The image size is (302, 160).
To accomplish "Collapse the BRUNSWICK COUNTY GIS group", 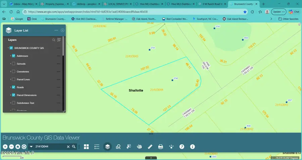I will click(x=8, y=48).
